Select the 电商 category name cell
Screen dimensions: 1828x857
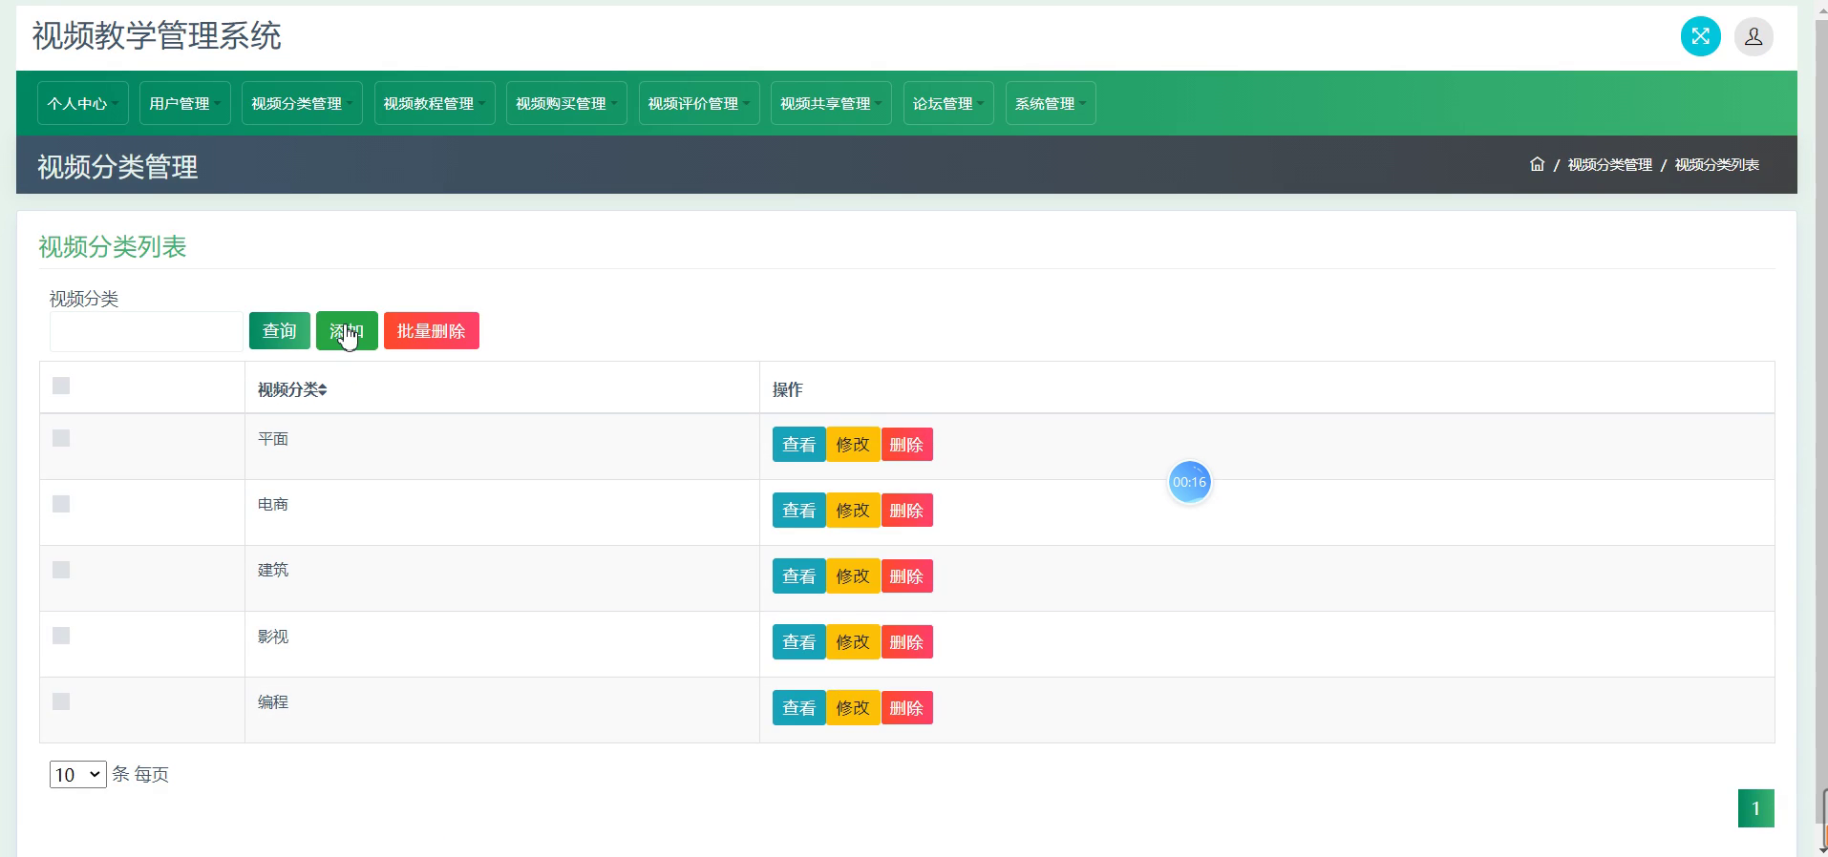tap(502, 512)
